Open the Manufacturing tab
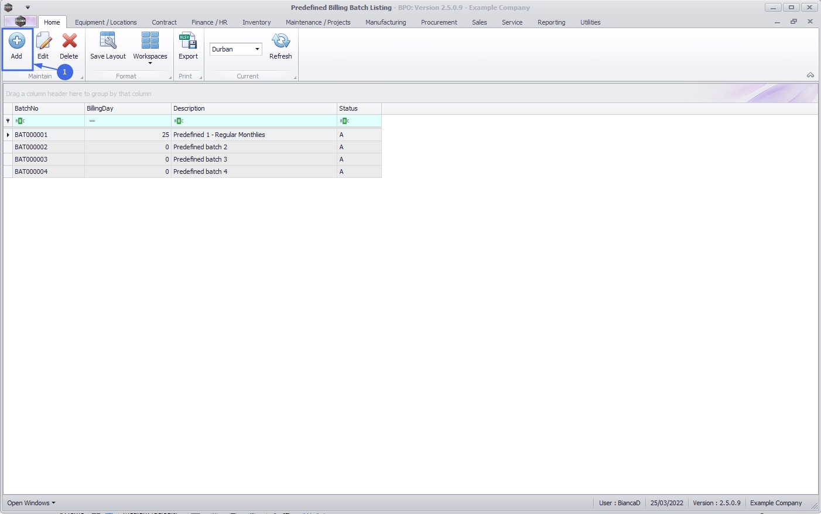 pos(385,22)
